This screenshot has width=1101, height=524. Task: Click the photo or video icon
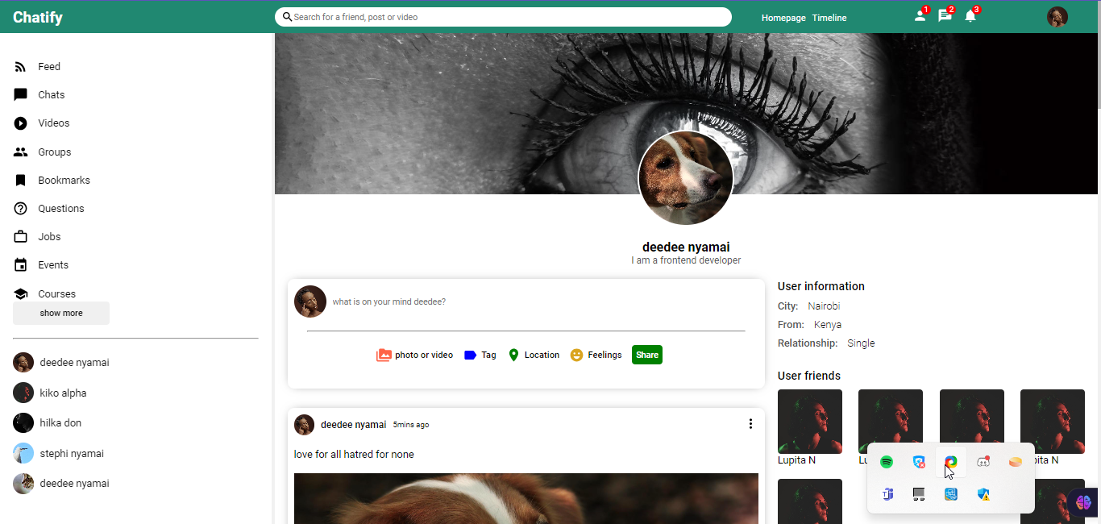coord(384,355)
